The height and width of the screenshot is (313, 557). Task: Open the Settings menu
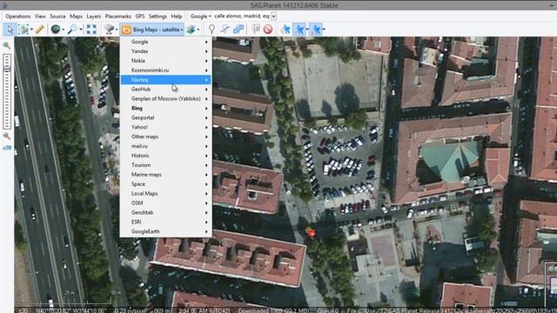pos(158,17)
